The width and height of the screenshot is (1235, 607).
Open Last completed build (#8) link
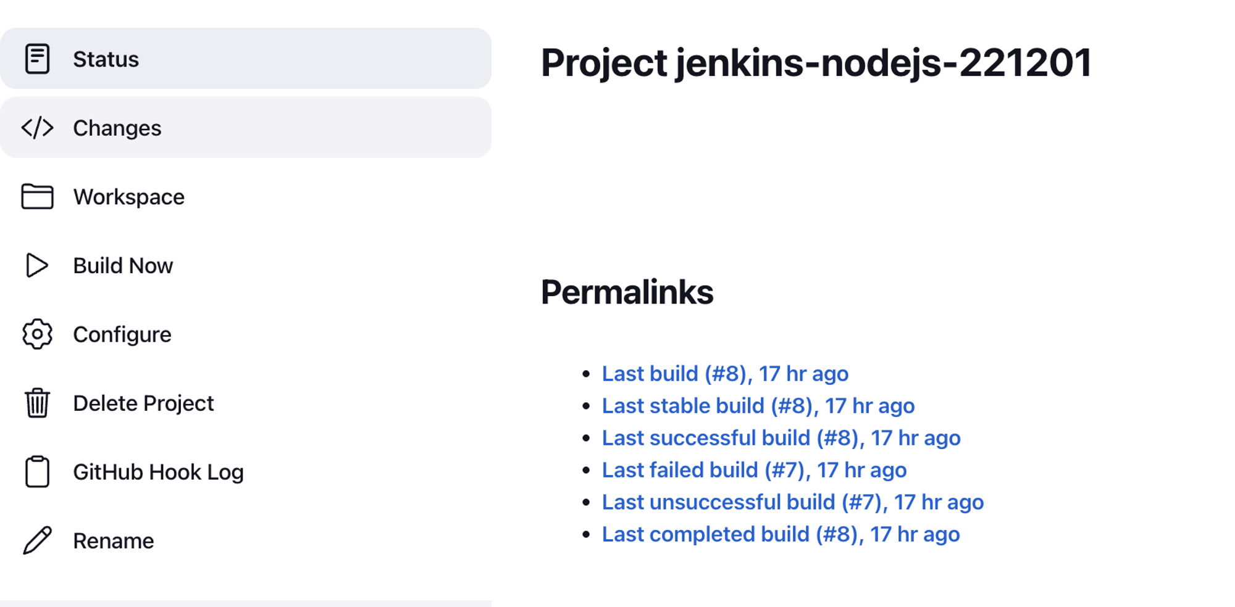[x=781, y=534]
